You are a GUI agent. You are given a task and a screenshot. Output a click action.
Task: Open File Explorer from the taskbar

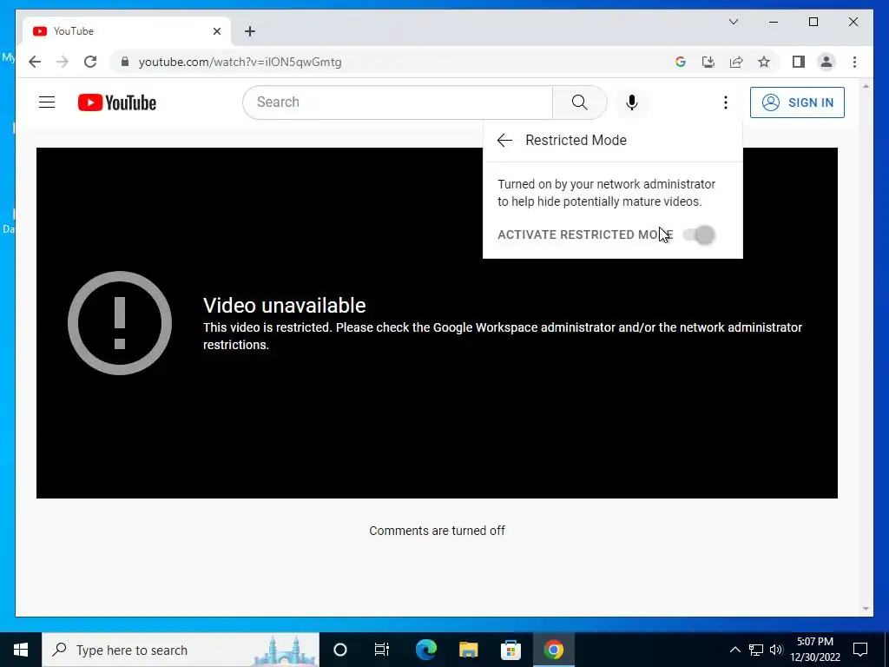click(x=468, y=650)
